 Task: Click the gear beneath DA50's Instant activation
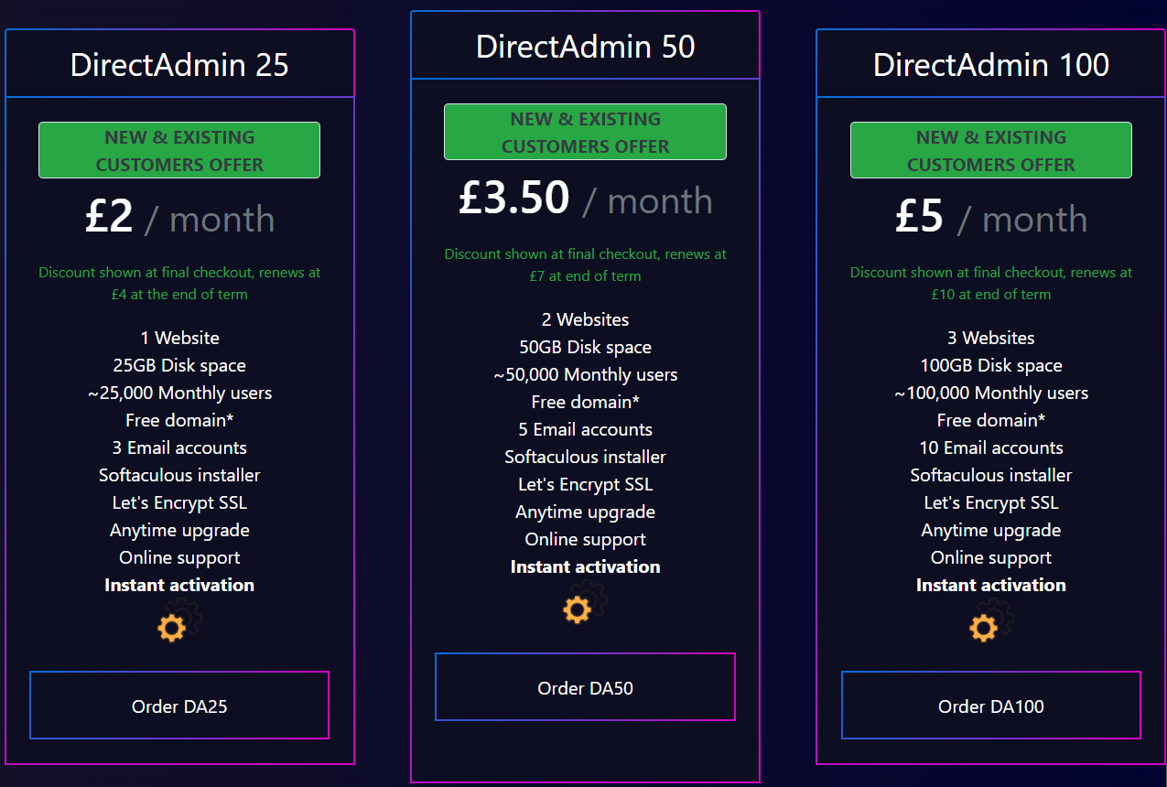[578, 609]
